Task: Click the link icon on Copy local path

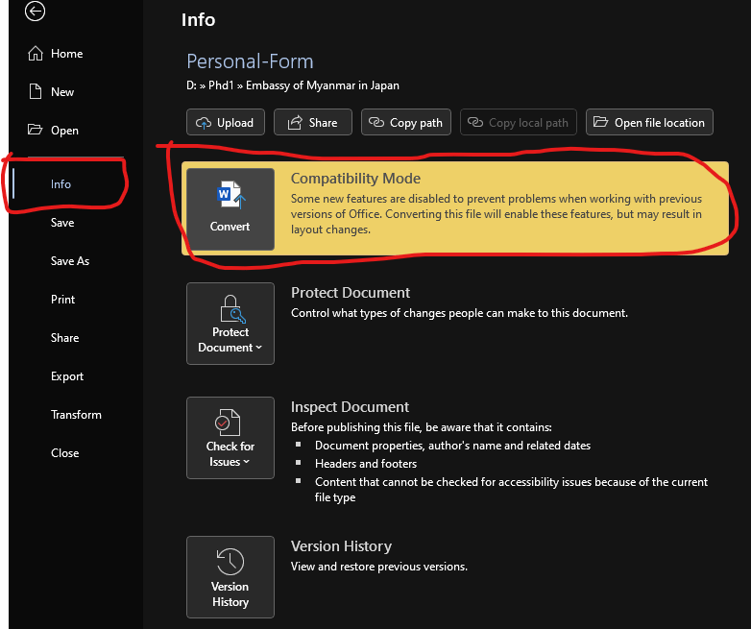Action: pos(475,122)
